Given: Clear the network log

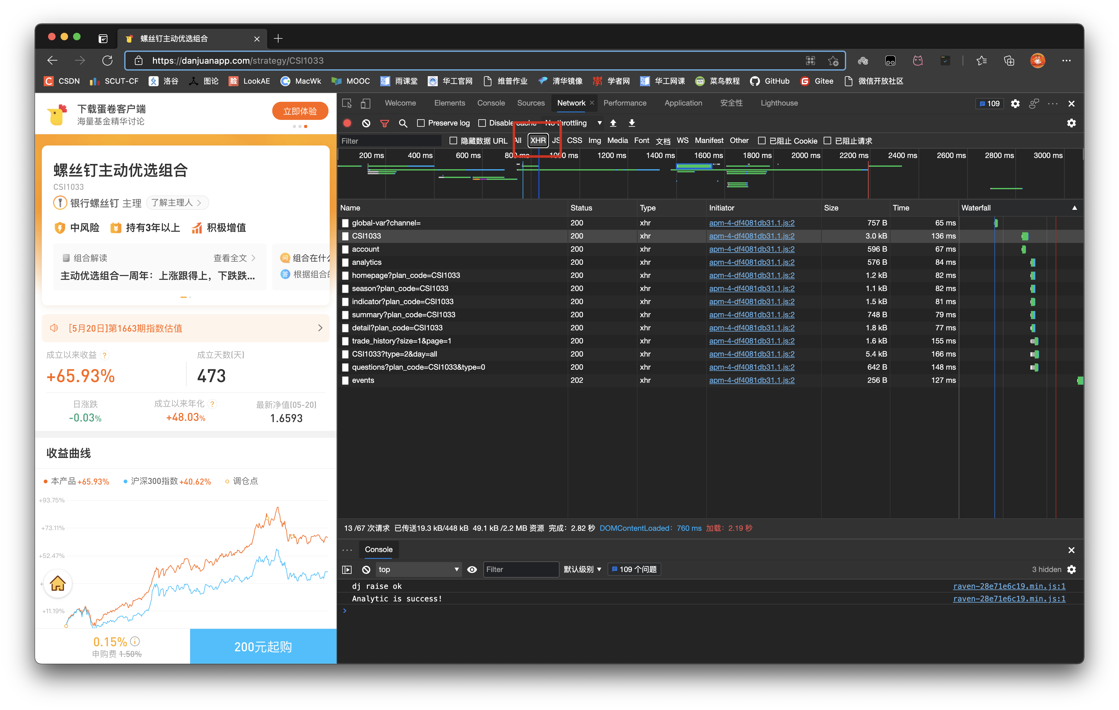Looking at the screenshot, I should pos(366,123).
